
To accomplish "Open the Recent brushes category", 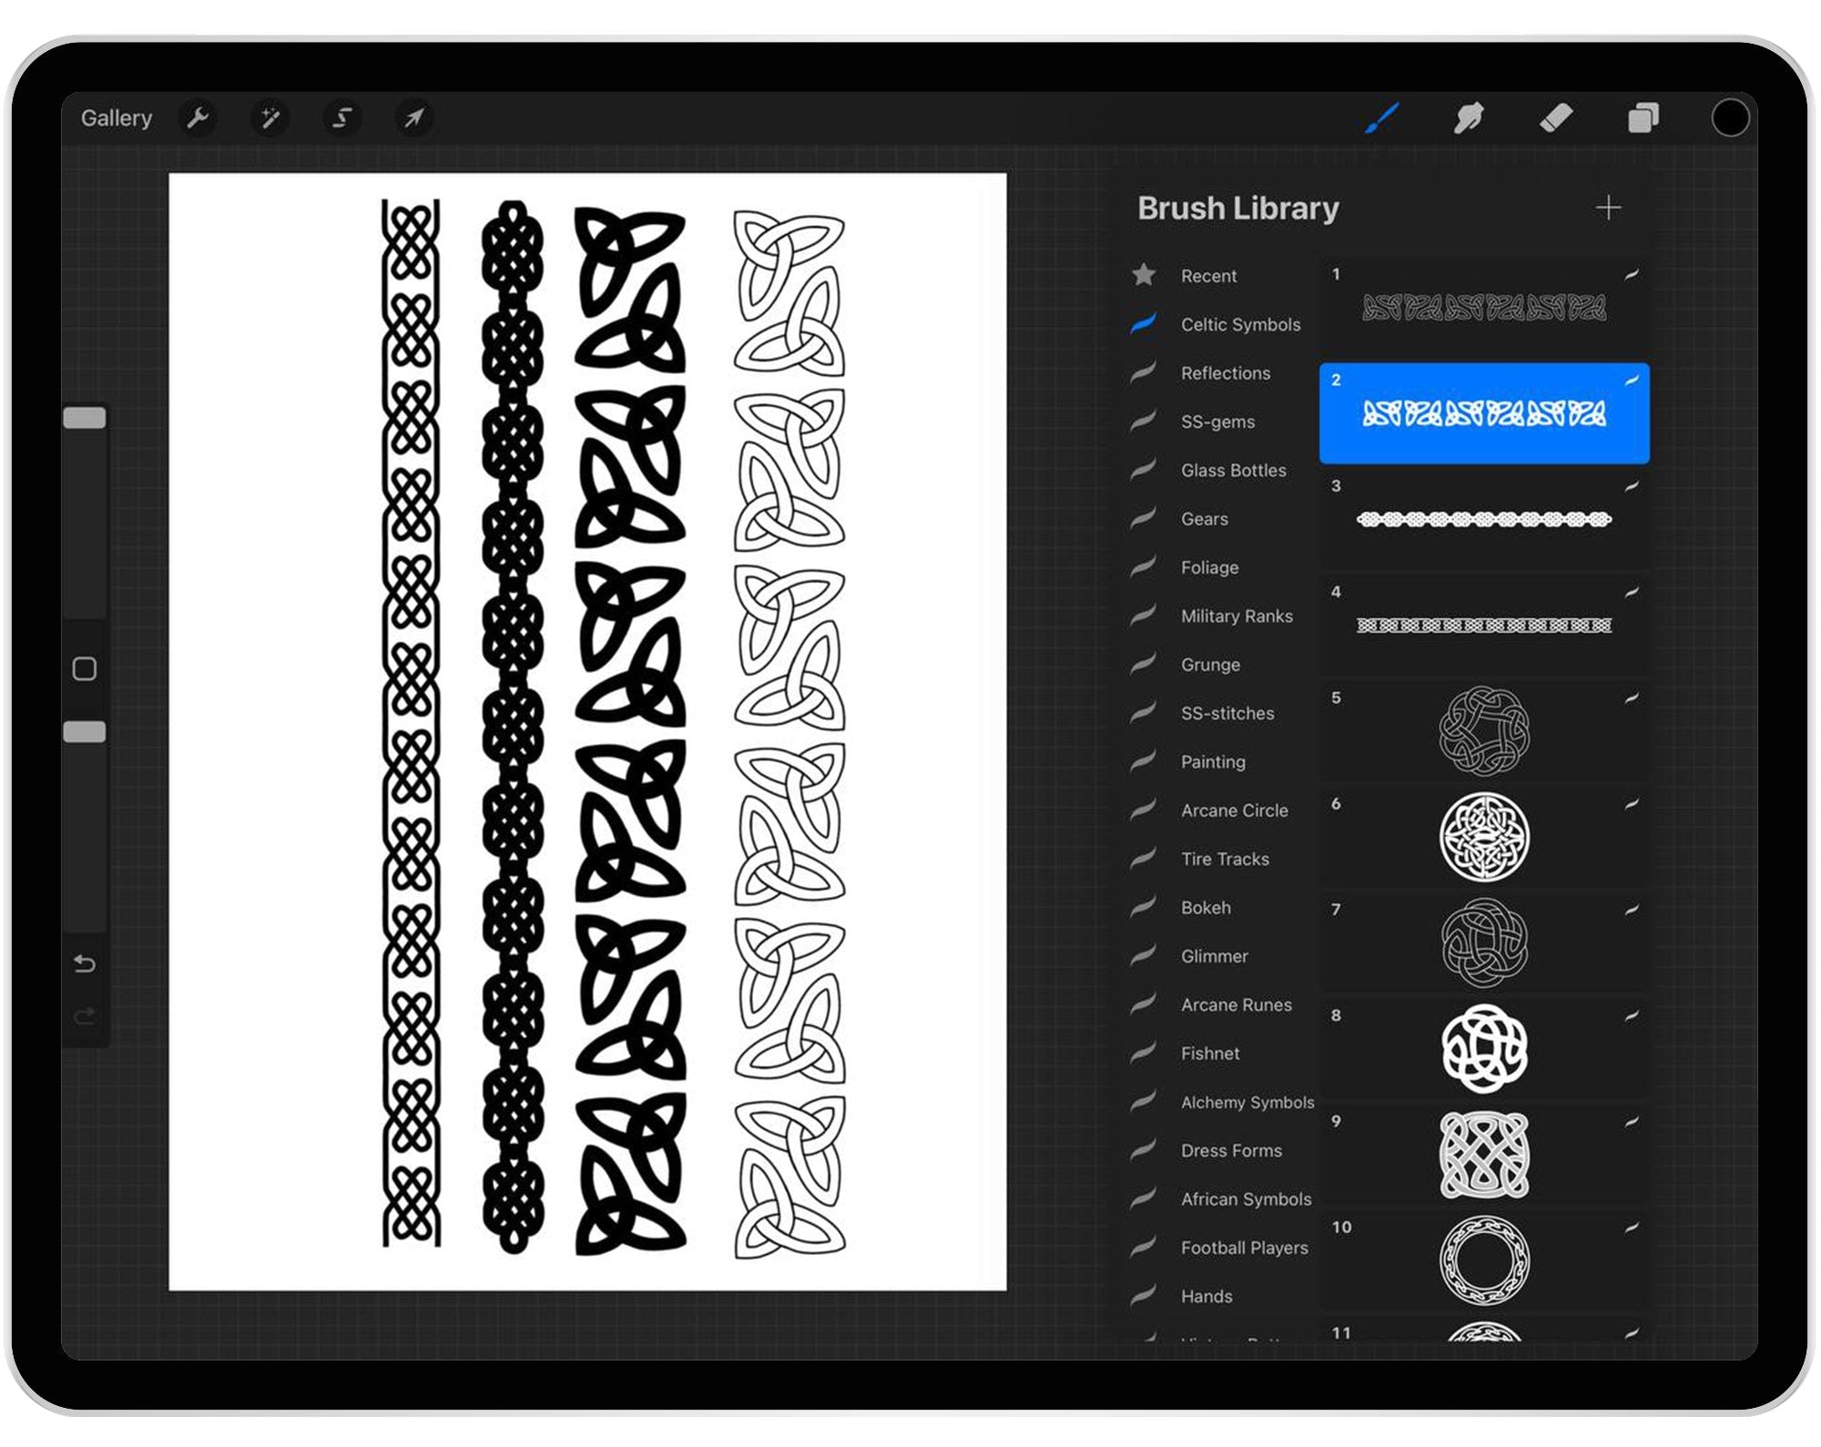I will (1208, 276).
